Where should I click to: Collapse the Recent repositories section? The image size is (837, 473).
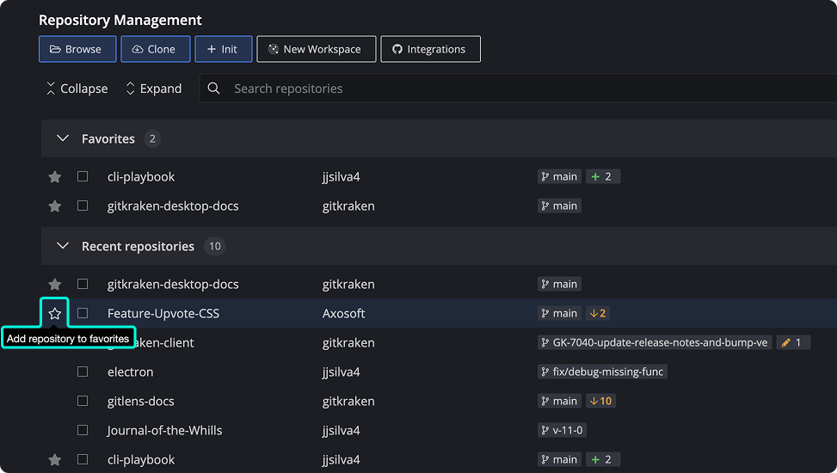tap(62, 247)
